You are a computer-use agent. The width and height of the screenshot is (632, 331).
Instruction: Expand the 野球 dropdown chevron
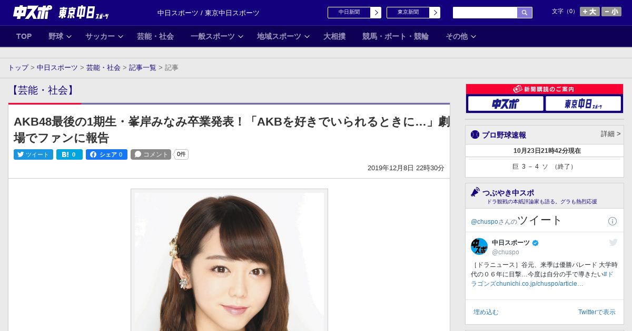(x=69, y=37)
